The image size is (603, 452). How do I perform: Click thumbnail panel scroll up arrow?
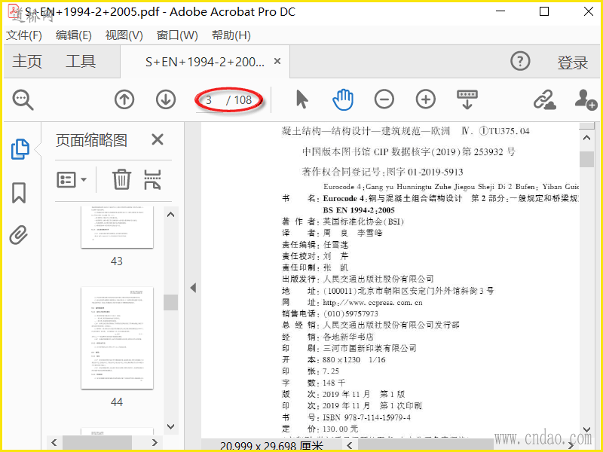point(171,215)
